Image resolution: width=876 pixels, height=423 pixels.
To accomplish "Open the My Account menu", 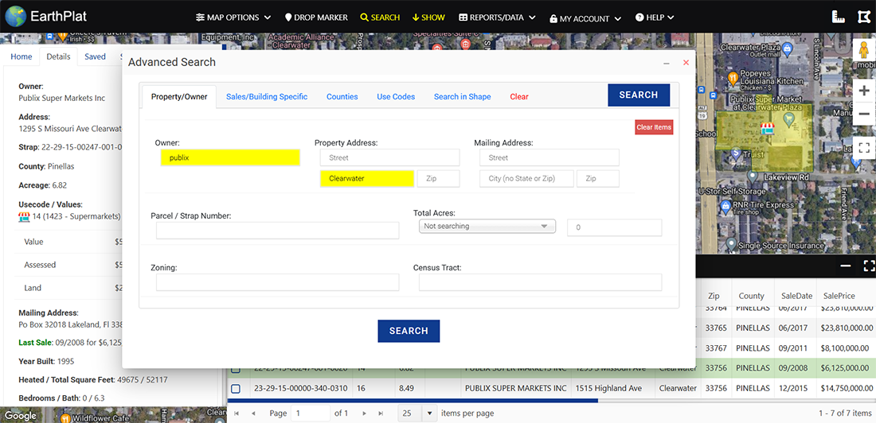I will pyautogui.click(x=585, y=18).
